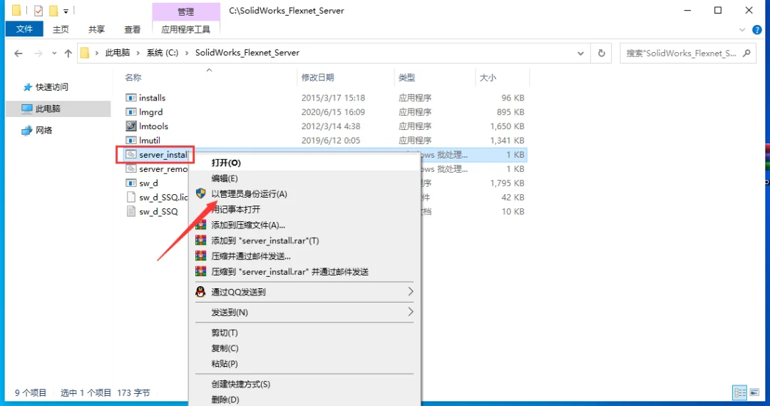Go up one folder level arrow
770x406 pixels.
(x=68, y=53)
